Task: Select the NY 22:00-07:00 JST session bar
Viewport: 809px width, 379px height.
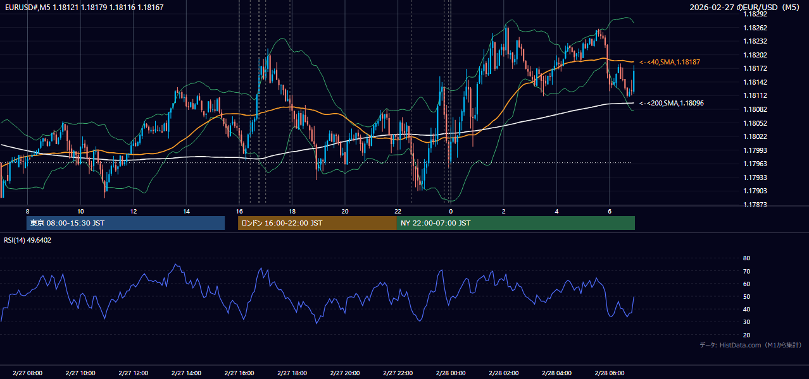Action: point(516,223)
